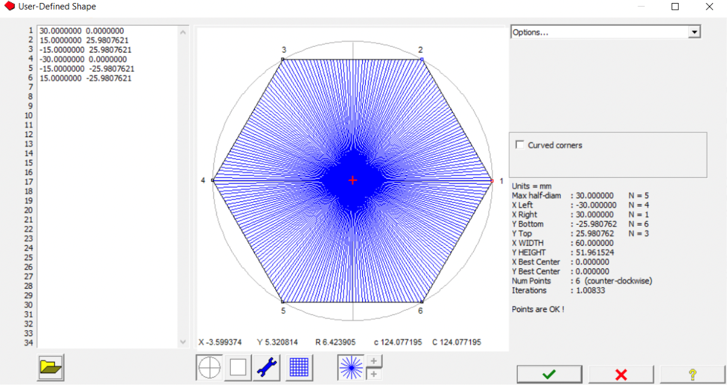Enable the Curved corners checkbox
Image resolution: width=728 pixels, height=387 pixels.
520,145
